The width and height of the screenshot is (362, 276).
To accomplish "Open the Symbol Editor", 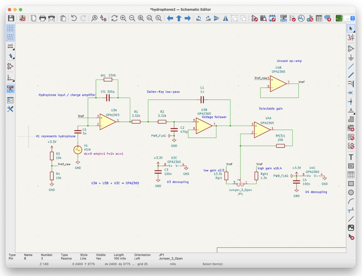I will 254,18.
